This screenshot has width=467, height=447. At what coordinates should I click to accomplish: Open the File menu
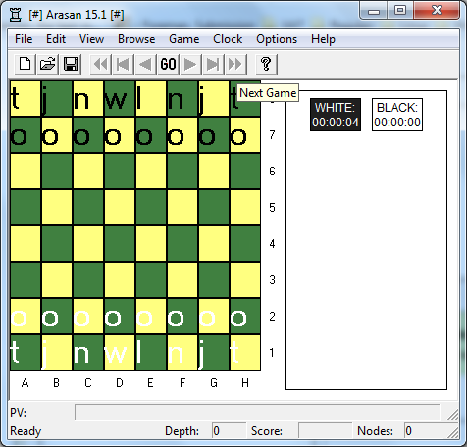24,39
